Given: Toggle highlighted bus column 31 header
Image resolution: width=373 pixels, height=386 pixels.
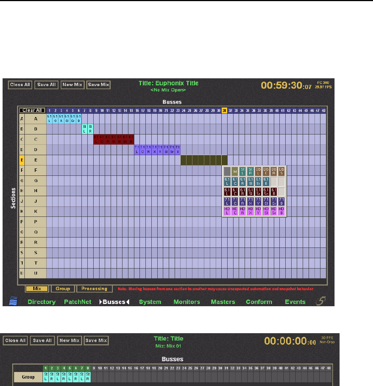Looking at the screenshot, I should point(224,110).
